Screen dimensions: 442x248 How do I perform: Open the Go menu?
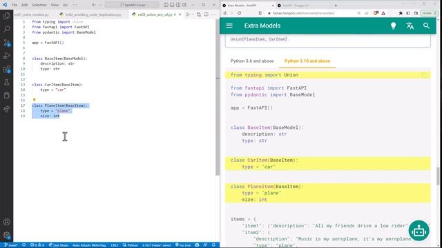pos(65,5)
